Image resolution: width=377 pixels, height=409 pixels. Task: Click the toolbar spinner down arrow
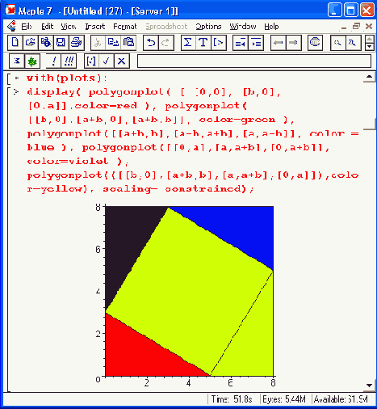(370, 47)
